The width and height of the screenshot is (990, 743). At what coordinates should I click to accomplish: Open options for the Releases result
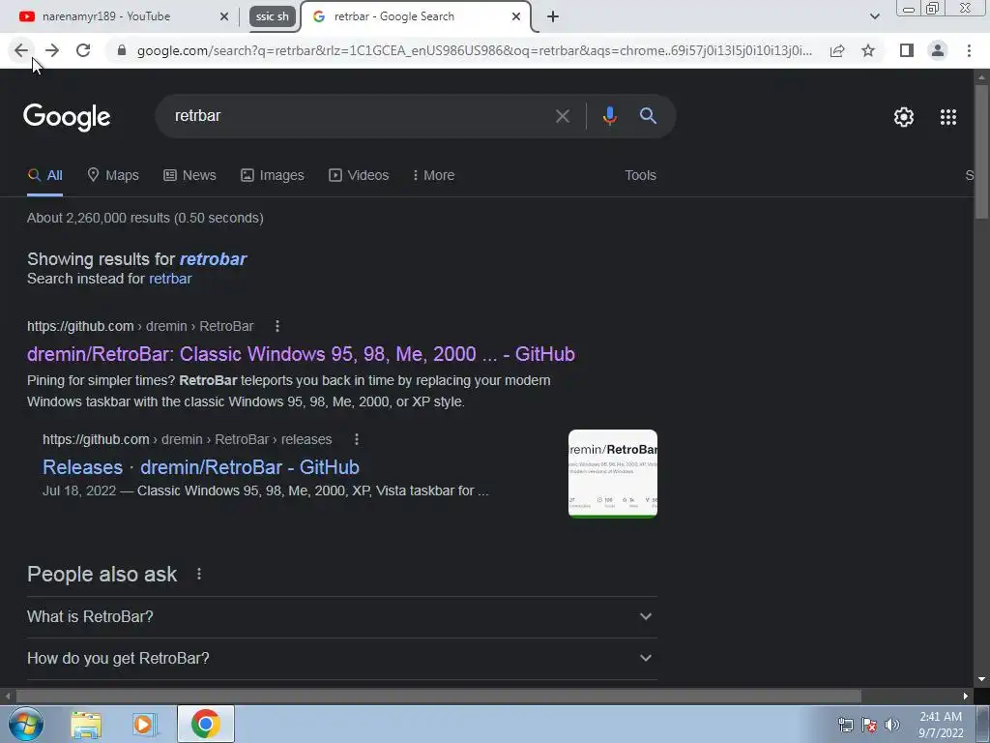click(x=357, y=439)
